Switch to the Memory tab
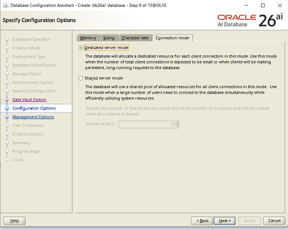Screen dimensions: 288x229 coord(88,38)
